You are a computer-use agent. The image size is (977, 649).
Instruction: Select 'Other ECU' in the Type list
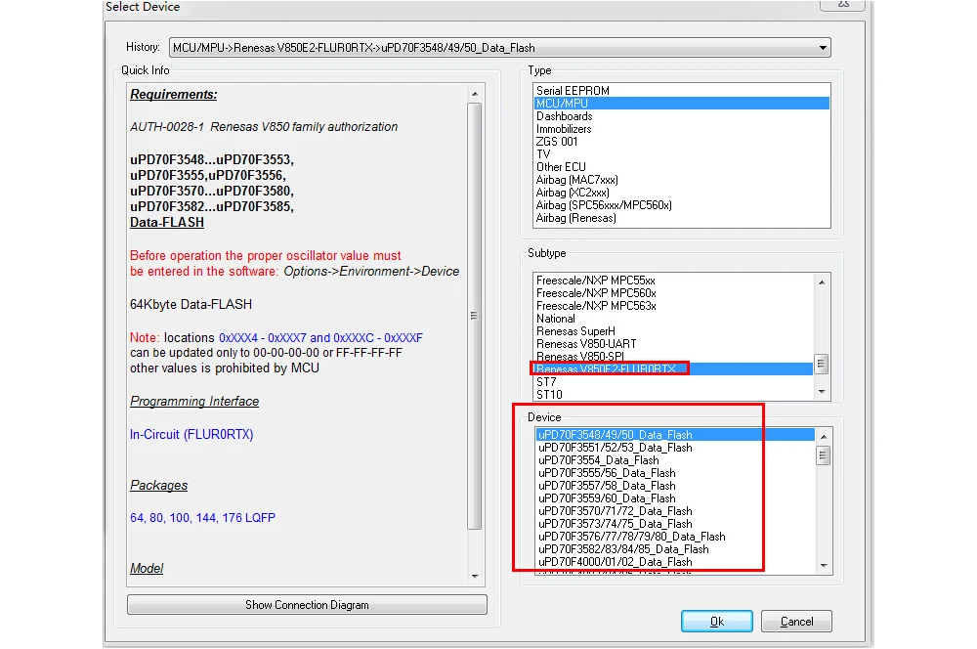(x=681, y=167)
